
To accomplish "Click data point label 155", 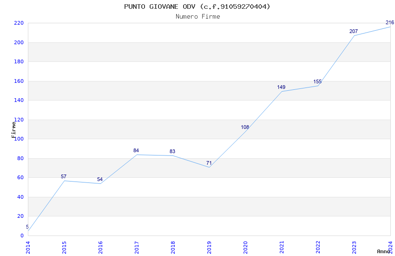I will 317,81.
